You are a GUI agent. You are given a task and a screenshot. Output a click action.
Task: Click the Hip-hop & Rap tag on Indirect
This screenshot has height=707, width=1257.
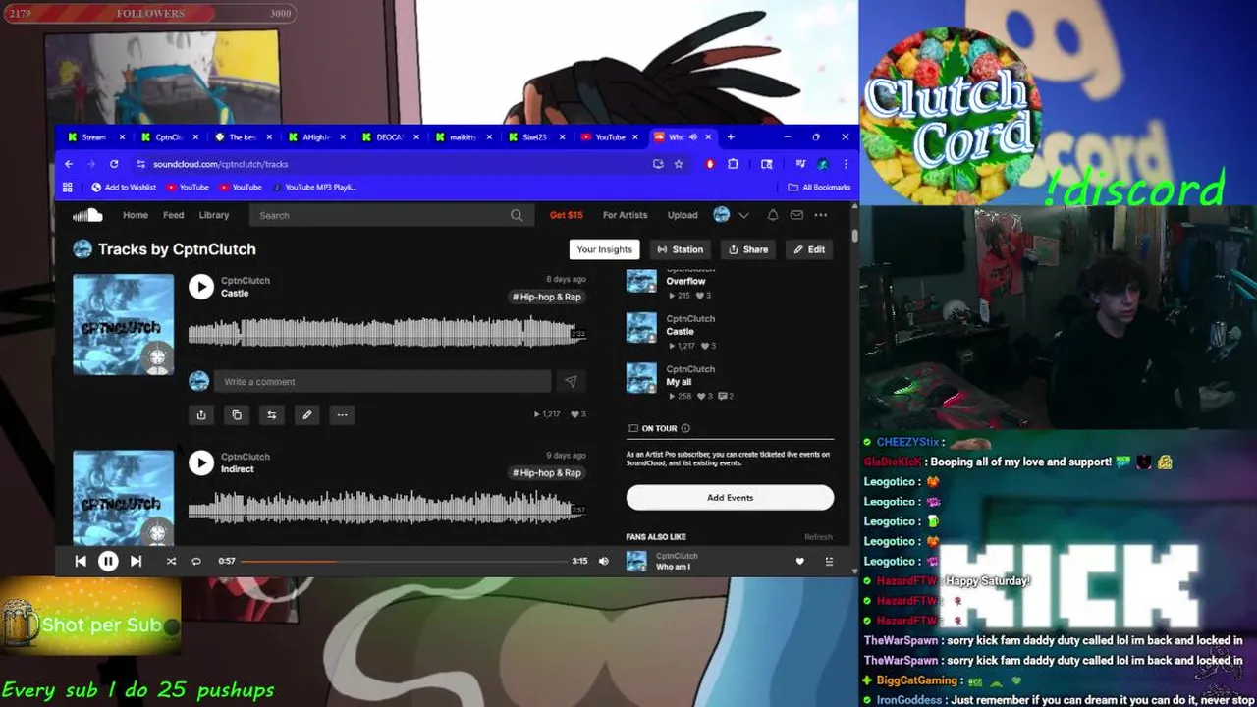(x=547, y=472)
